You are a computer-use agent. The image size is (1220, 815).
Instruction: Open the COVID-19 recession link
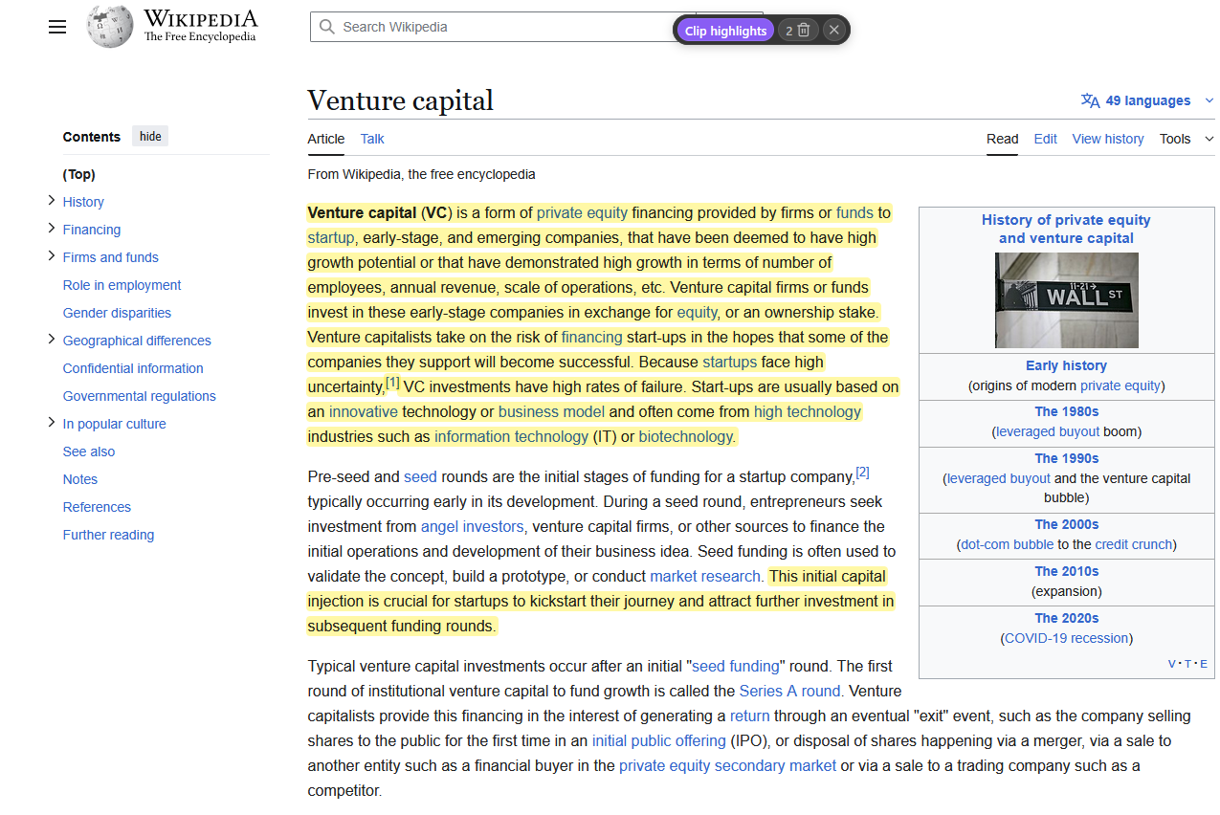coord(1066,638)
